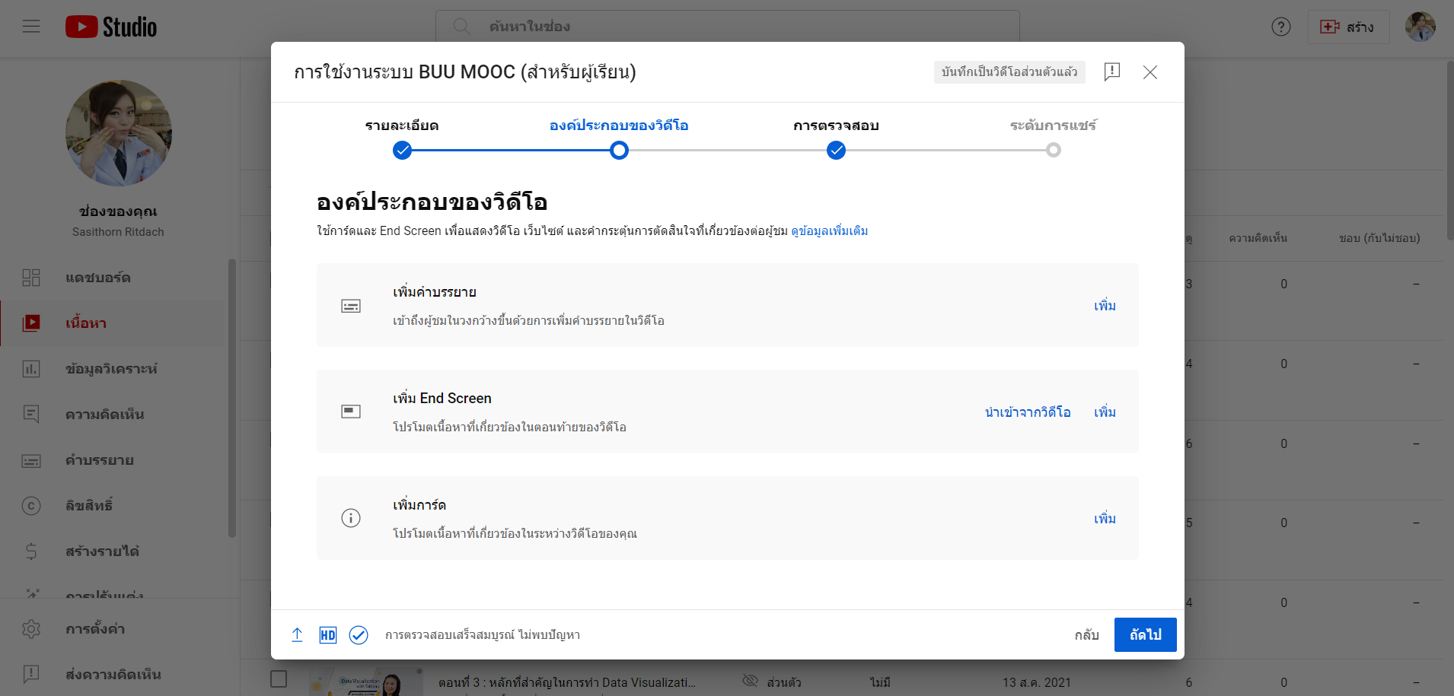The width and height of the screenshot is (1454, 696).
Task: Open the ดูข้อมูลเพิ่มเติม link
Action: 829,231
